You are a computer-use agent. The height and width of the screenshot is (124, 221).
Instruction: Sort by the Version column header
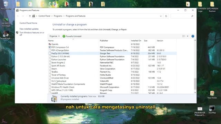pos(166,41)
